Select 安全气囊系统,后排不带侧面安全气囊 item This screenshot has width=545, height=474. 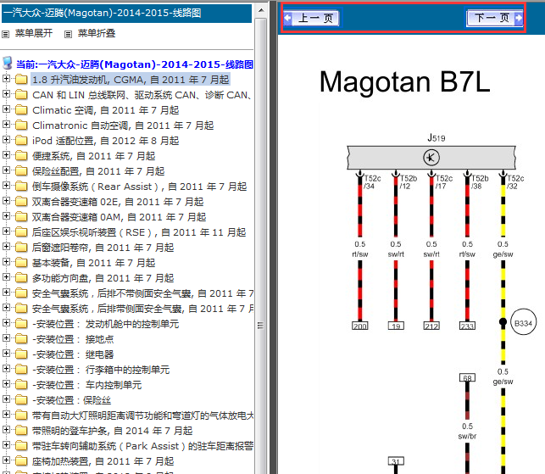142,293
